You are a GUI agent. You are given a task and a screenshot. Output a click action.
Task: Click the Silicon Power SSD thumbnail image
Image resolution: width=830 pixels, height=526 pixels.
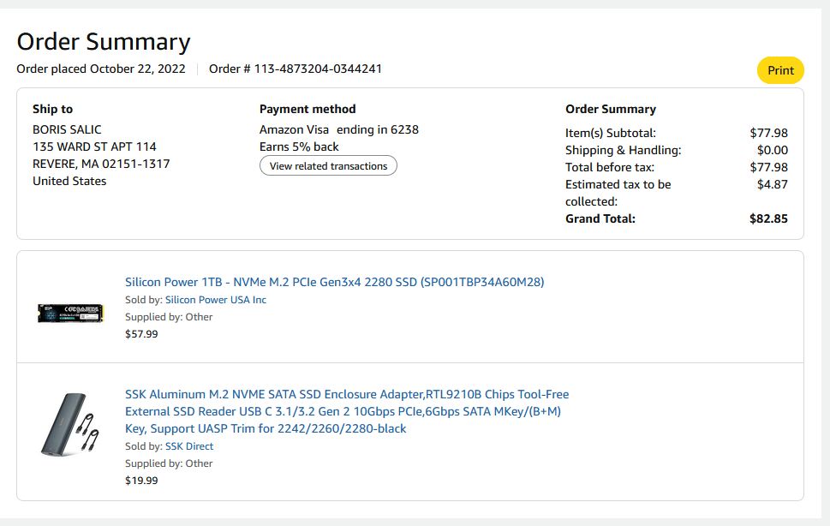click(70, 314)
